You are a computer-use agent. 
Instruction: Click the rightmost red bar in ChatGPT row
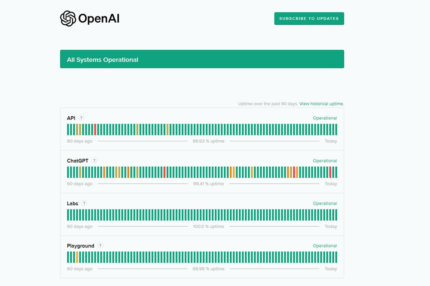(330, 172)
